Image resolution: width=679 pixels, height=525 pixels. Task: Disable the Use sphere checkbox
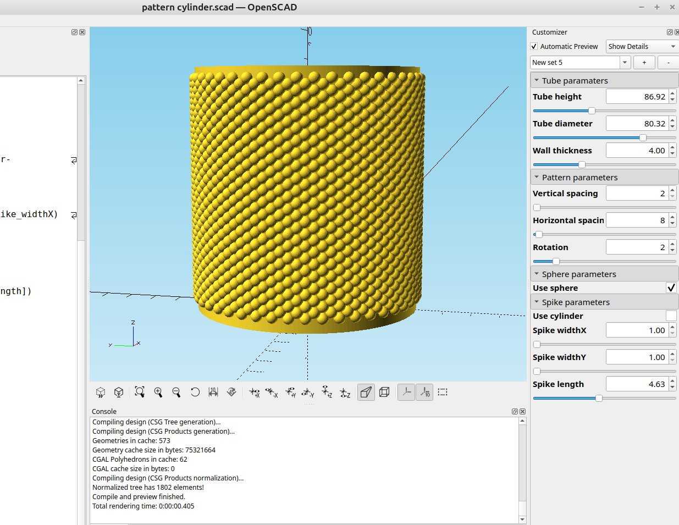click(671, 288)
